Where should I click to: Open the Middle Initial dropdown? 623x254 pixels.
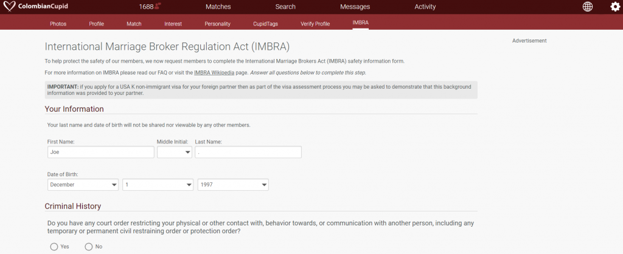click(x=175, y=152)
